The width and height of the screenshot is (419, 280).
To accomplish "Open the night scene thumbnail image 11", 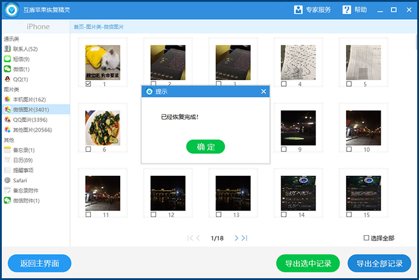I will click(102, 193).
